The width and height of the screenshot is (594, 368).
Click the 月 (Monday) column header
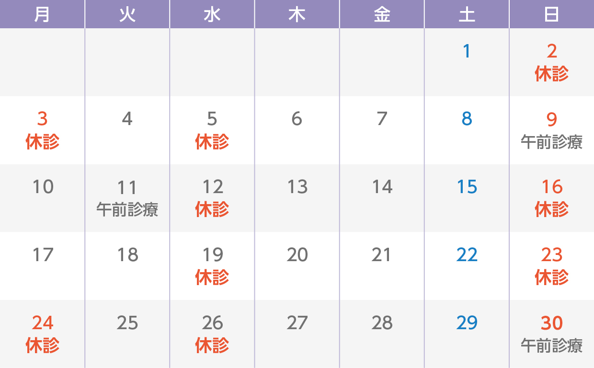tap(42, 14)
